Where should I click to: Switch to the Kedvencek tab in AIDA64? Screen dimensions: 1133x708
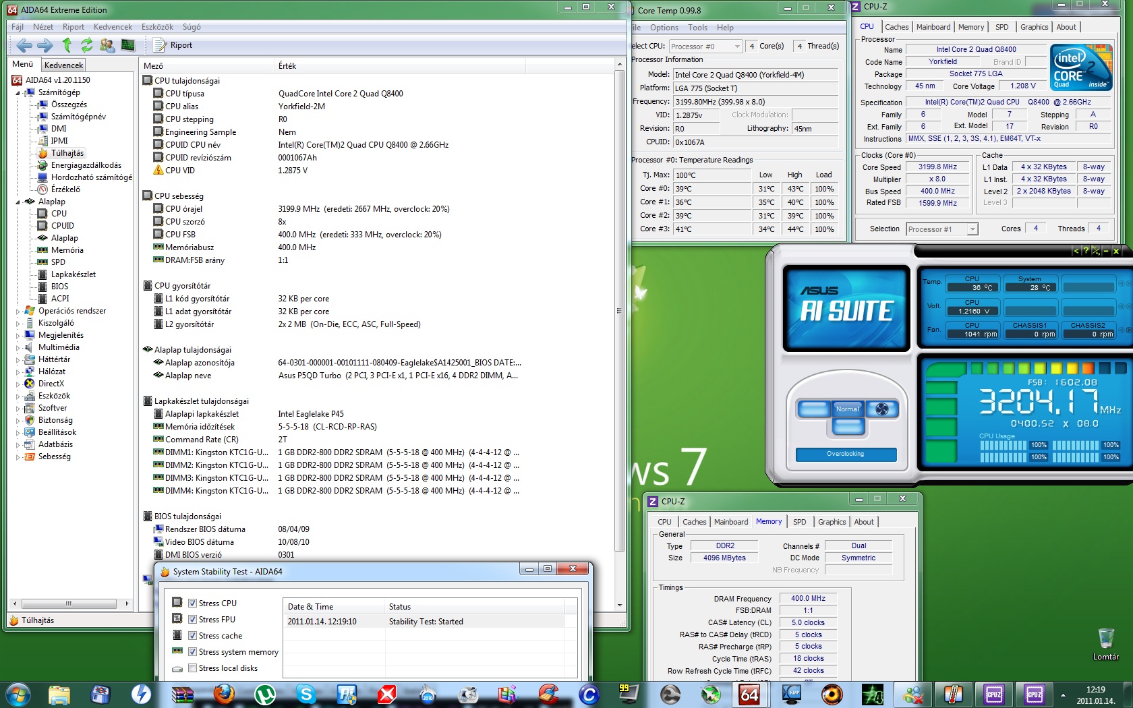(63, 65)
